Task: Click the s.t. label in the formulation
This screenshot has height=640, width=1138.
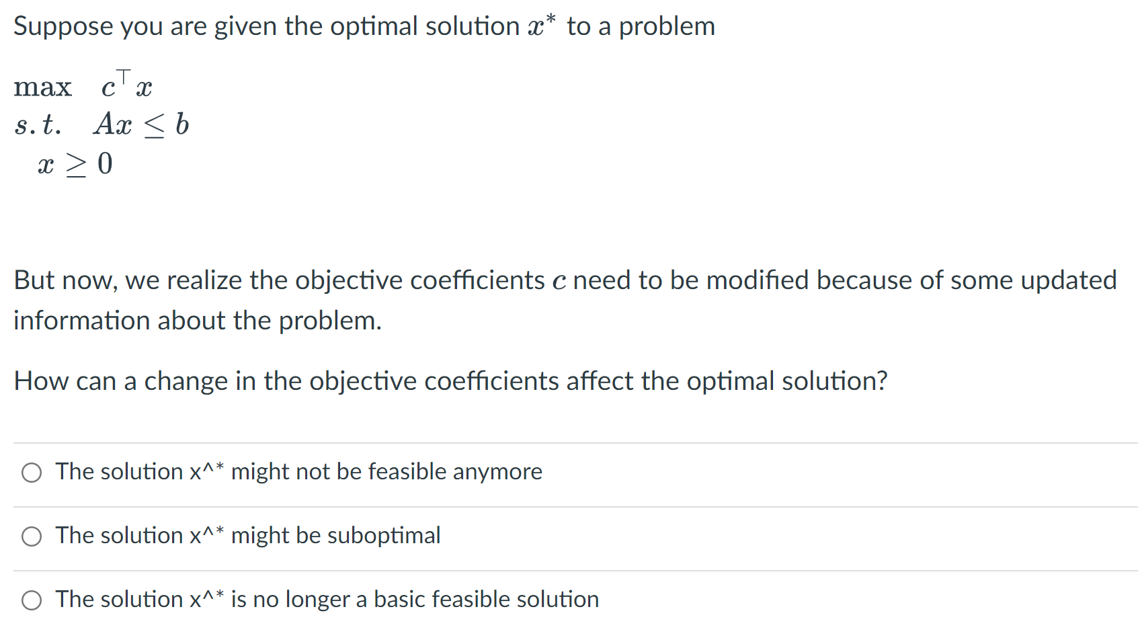Action: click(38, 124)
